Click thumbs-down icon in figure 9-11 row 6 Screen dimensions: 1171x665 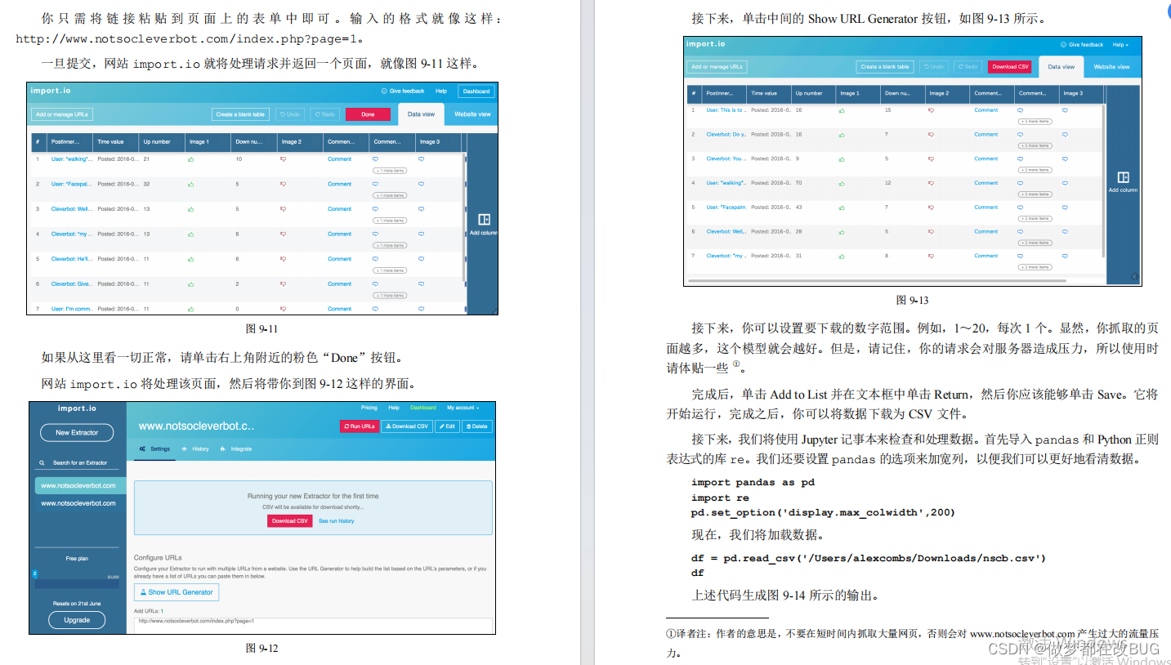pos(283,284)
